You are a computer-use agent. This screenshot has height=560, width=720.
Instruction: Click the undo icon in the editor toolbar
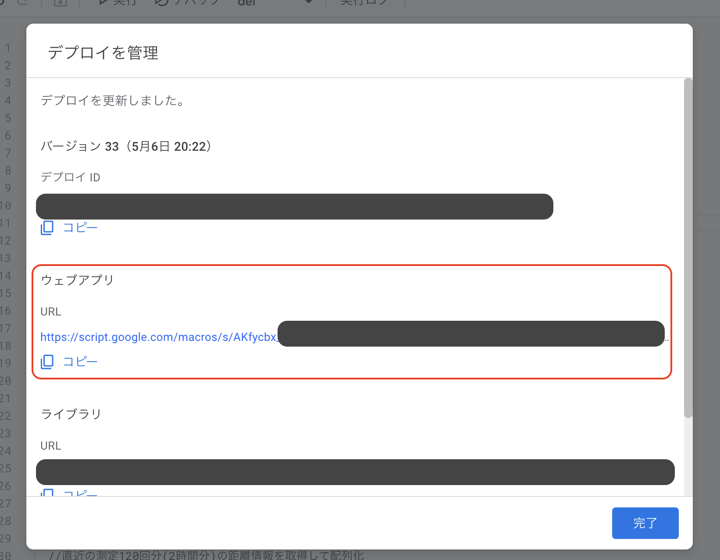[4, 2]
